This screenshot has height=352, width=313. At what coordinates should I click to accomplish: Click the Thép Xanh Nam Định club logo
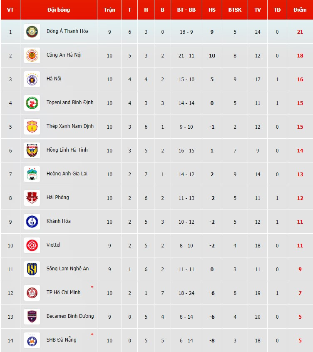[32, 127]
